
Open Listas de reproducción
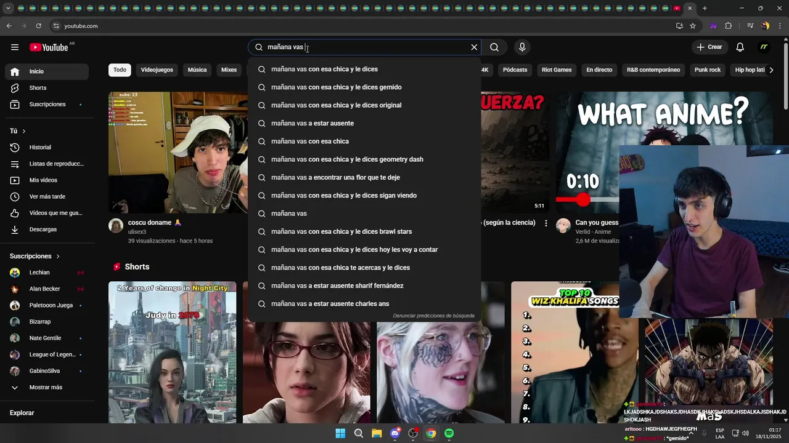(47, 164)
